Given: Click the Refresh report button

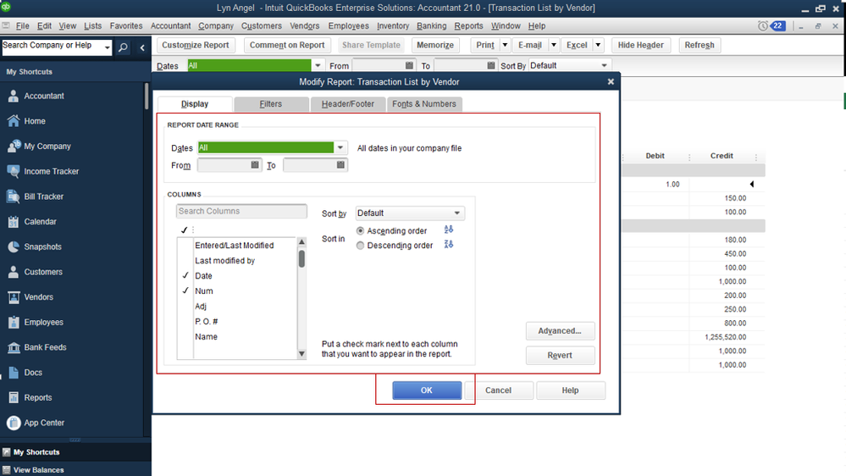Looking at the screenshot, I should [x=699, y=46].
